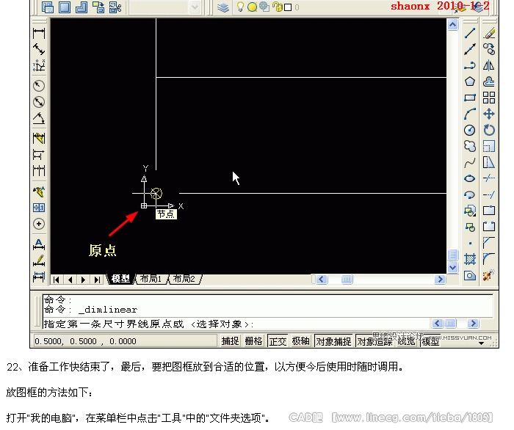
Task: Click the drawing area scroll down arrow
Action: tap(453, 268)
